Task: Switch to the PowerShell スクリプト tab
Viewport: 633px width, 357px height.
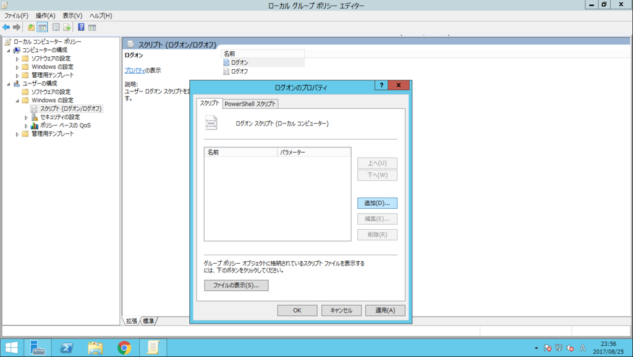Action: pos(250,104)
